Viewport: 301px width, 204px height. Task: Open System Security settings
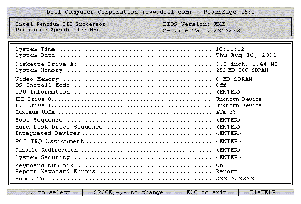(228, 157)
